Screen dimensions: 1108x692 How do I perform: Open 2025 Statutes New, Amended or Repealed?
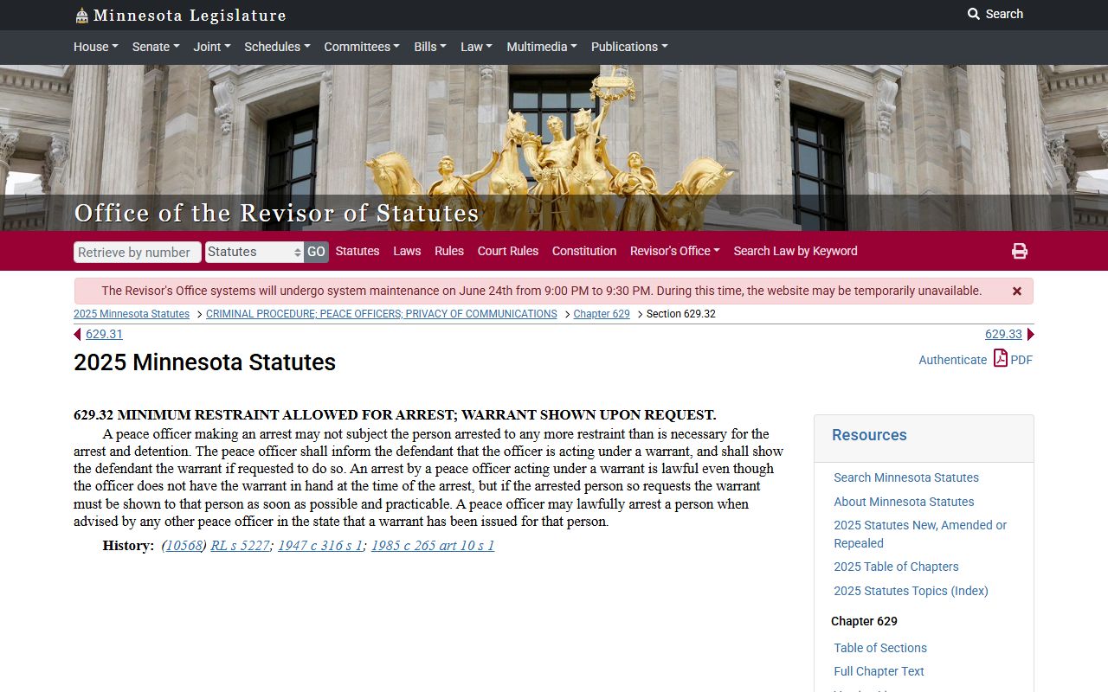(920, 534)
